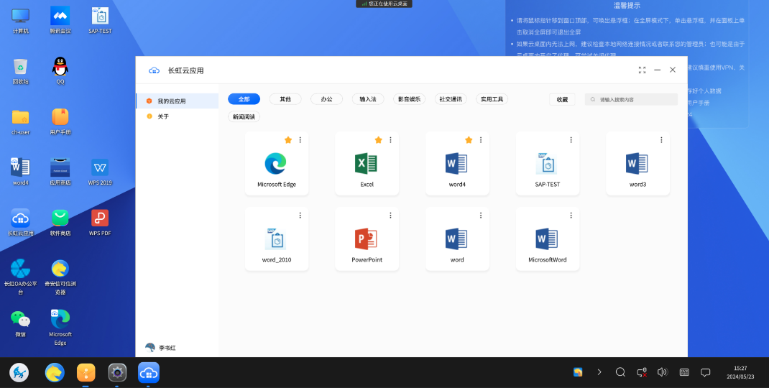Open the three-dot menu on PowerPoint card
769x388 pixels.
point(390,216)
